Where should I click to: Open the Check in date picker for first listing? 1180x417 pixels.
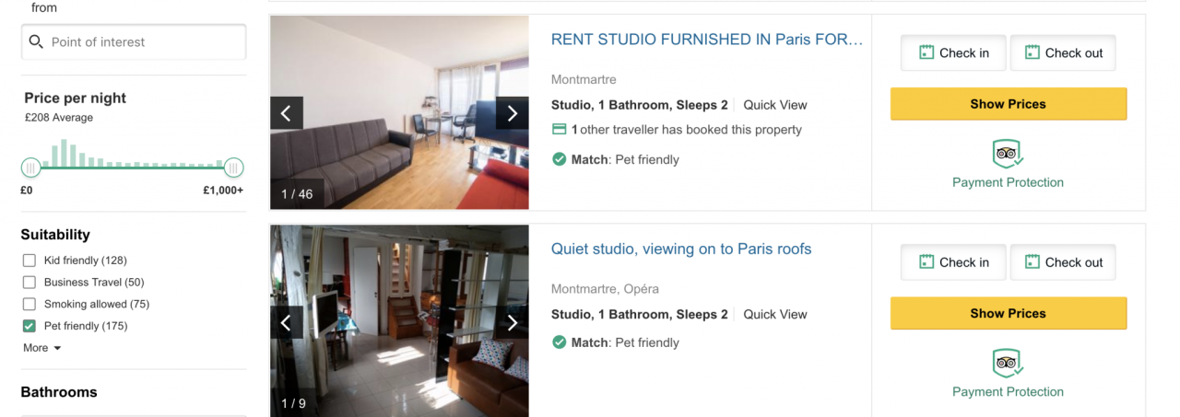(953, 53)
